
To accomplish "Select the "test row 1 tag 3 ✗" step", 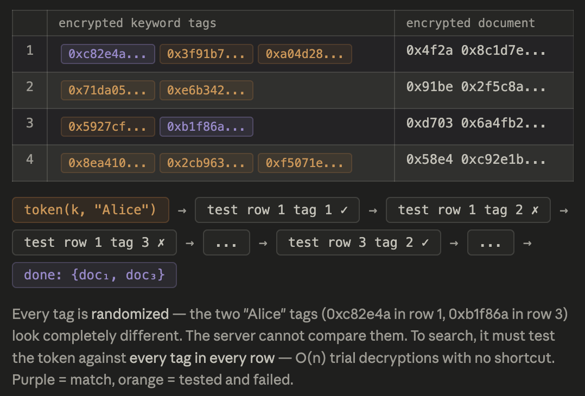I will pyautogui.click(x=94, y=242).
